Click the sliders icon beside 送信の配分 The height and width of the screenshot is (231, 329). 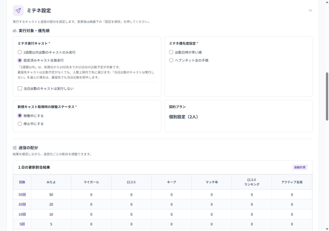tap(15, 148)
